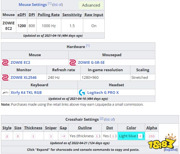Open the ZOWIE G-SR-SE mousepad link
Viewport: 180px width, 154px height.
point(91,63)
